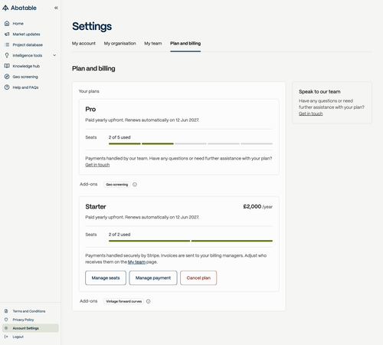Click the Abatable logo
Image resolution: width=383 pixels, height=345 pixels.
(19, 8)
